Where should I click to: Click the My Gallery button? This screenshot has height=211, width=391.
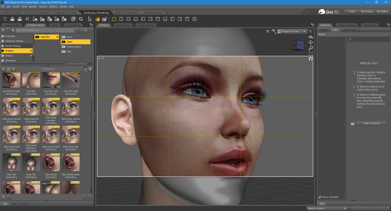tap(382, 11)
